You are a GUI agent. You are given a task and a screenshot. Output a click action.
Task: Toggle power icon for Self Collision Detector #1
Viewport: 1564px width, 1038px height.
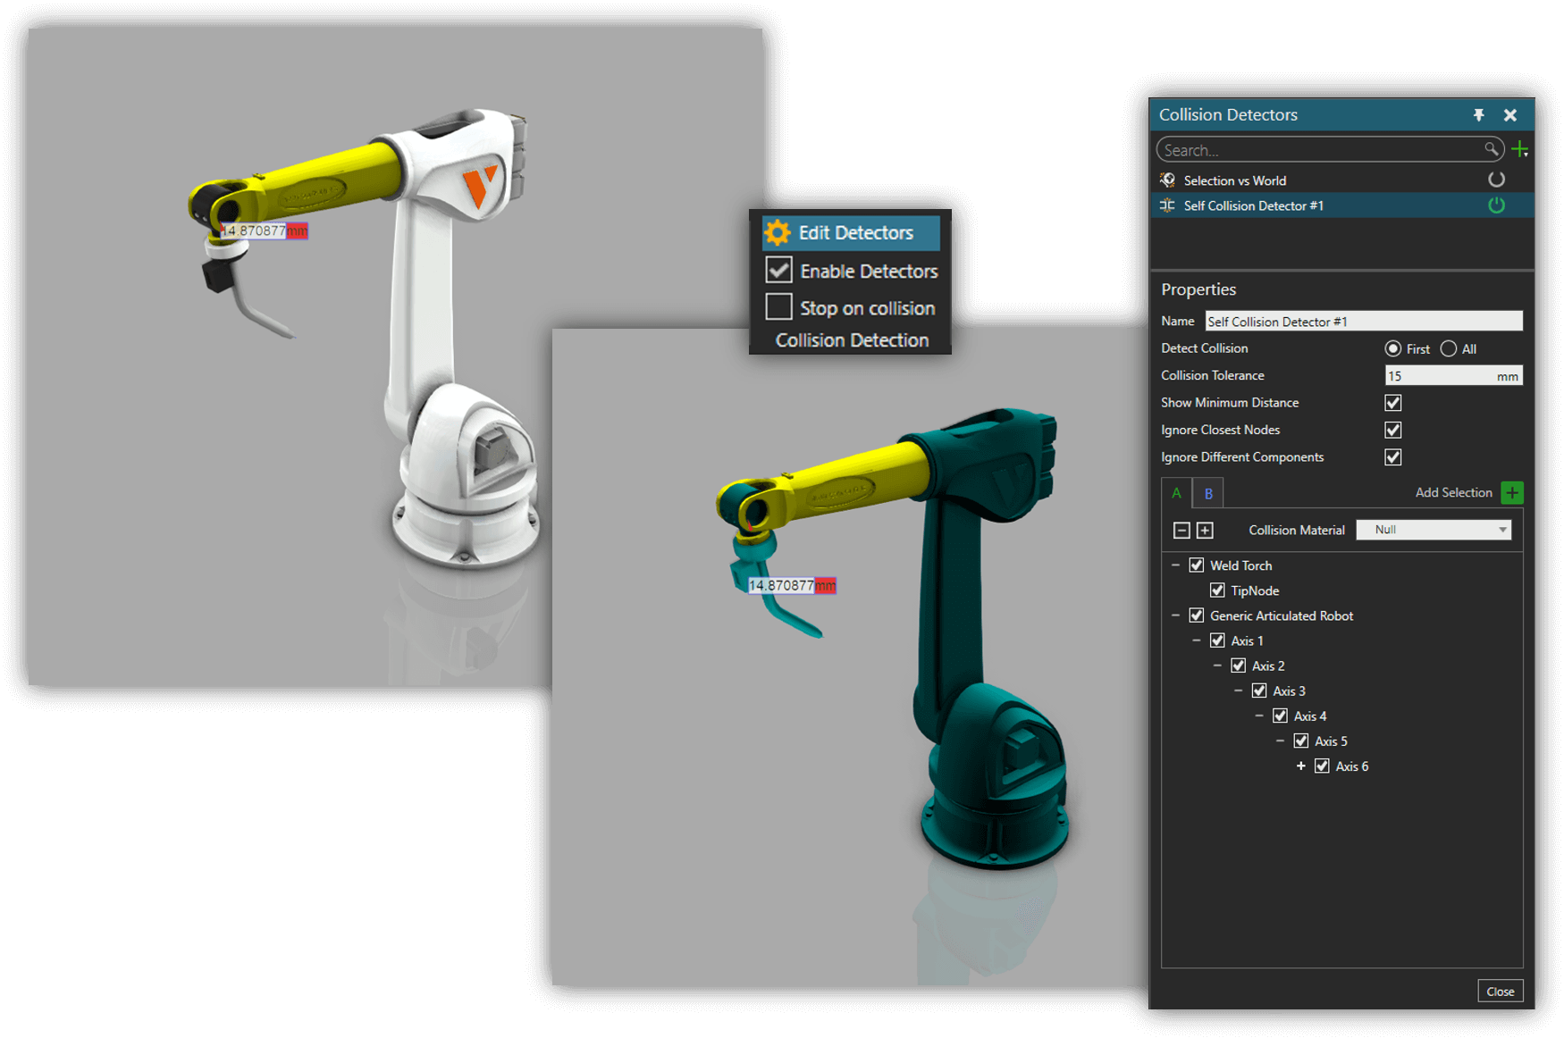[x=1496, y=205]
